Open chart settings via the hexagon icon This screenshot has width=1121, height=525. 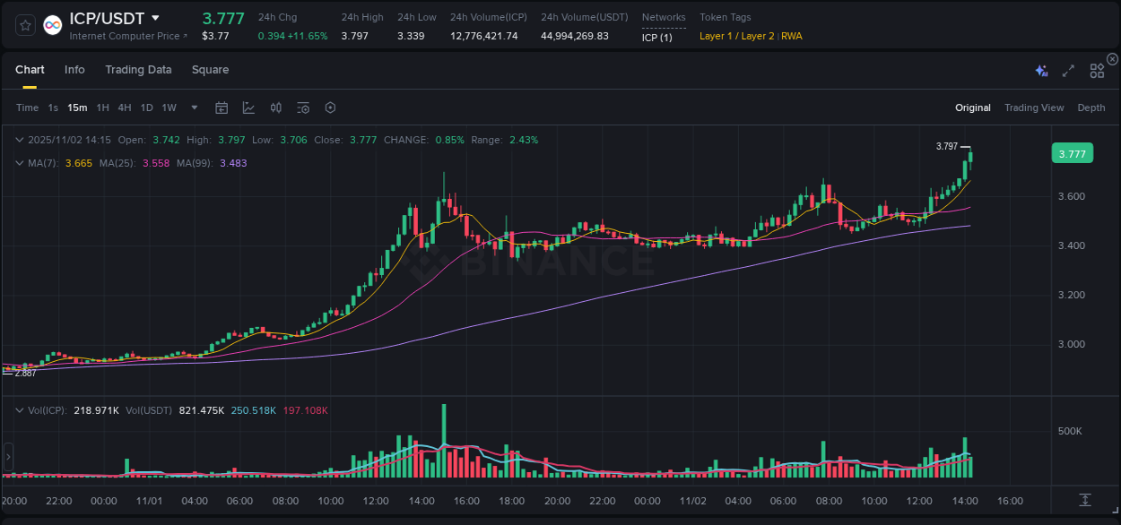pyautogui.click(x=329, y=108)
